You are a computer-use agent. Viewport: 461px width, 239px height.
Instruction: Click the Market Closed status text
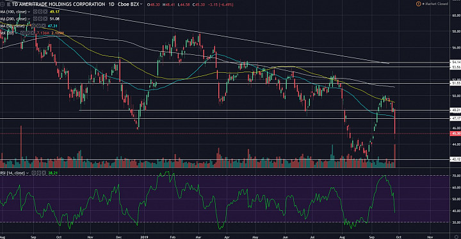point(437,4)
